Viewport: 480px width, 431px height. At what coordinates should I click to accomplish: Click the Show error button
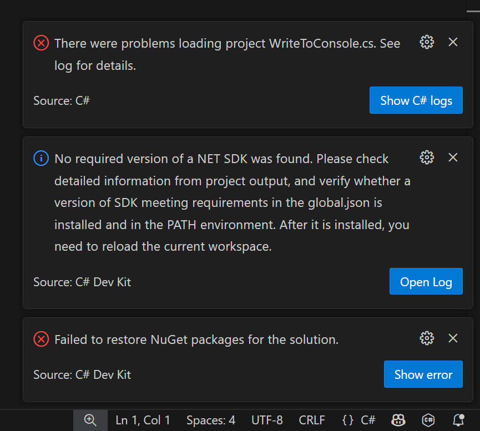click(x=423, y=374)
